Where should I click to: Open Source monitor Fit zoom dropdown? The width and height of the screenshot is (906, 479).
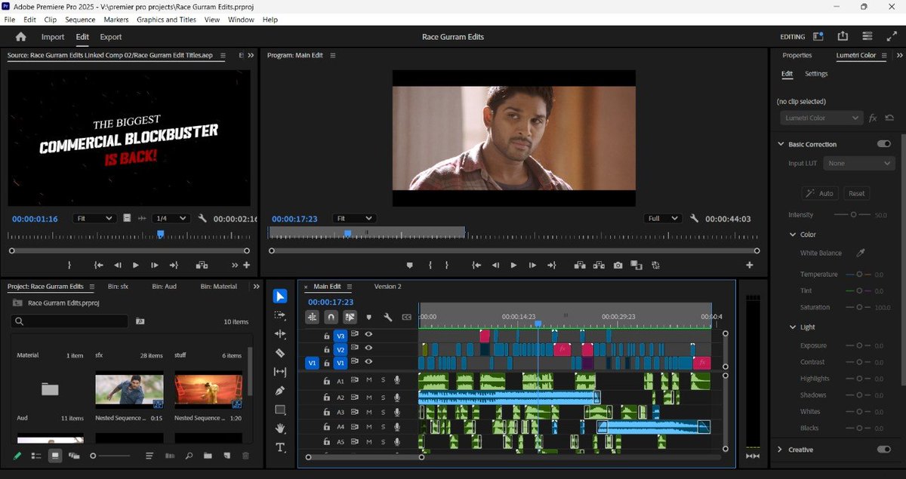coord(94,218)
